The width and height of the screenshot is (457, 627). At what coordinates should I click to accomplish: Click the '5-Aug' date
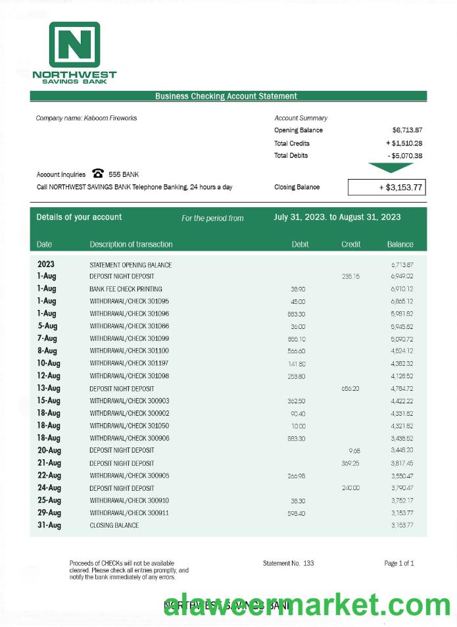47,326
